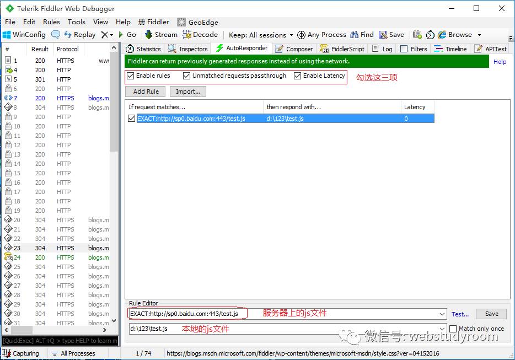Enable the Match only once checkbox
Viewport: 515px width, 360px height.
pyautogui.click(x=453, y=329)
